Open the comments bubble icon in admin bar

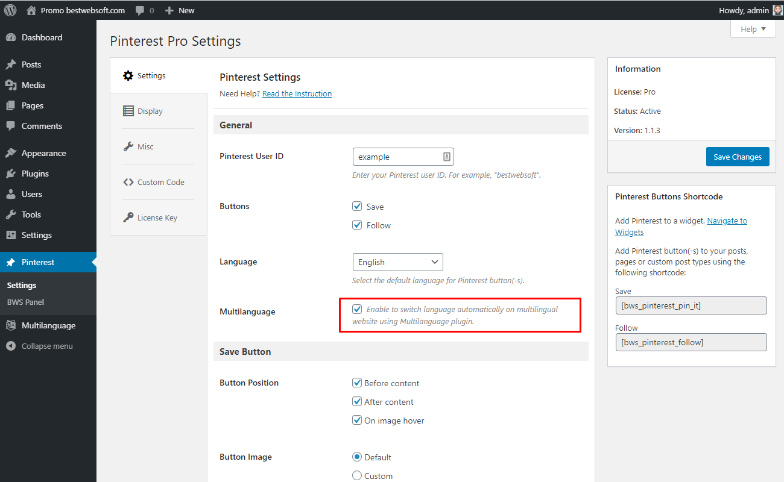(x=140, y=11)
